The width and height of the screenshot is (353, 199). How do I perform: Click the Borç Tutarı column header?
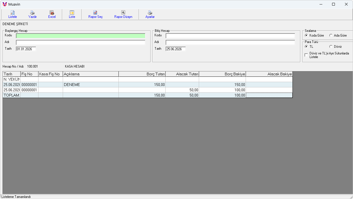click(142, 74)
